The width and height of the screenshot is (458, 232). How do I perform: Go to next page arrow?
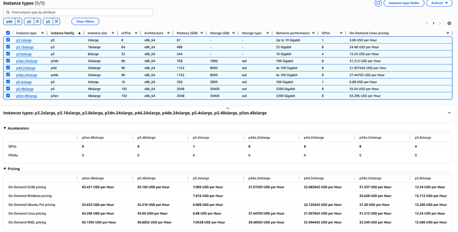(x=440, y=23)
